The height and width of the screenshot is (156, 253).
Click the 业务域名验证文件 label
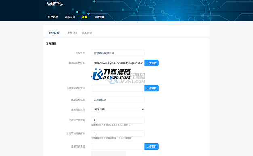click(x=76, y=88)
